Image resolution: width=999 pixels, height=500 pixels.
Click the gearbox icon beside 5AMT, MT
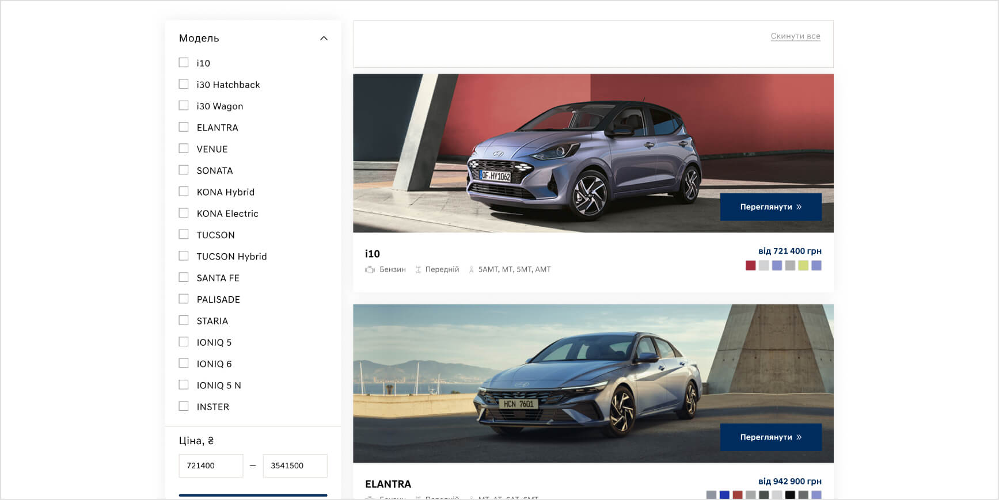tap(472, 269)
